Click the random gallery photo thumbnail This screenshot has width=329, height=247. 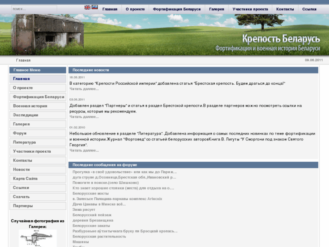pyautogui.click(x=38, y=238)
